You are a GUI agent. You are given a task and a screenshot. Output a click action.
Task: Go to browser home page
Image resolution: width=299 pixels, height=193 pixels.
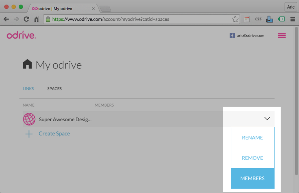36,19
